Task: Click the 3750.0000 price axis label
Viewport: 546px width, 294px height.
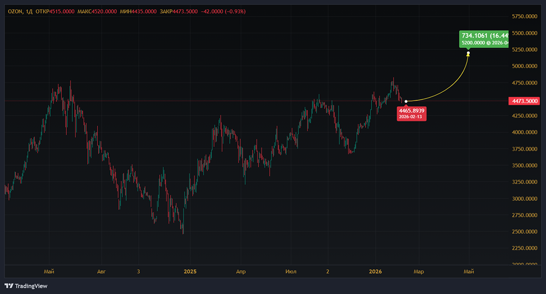Action: point(524,149)
